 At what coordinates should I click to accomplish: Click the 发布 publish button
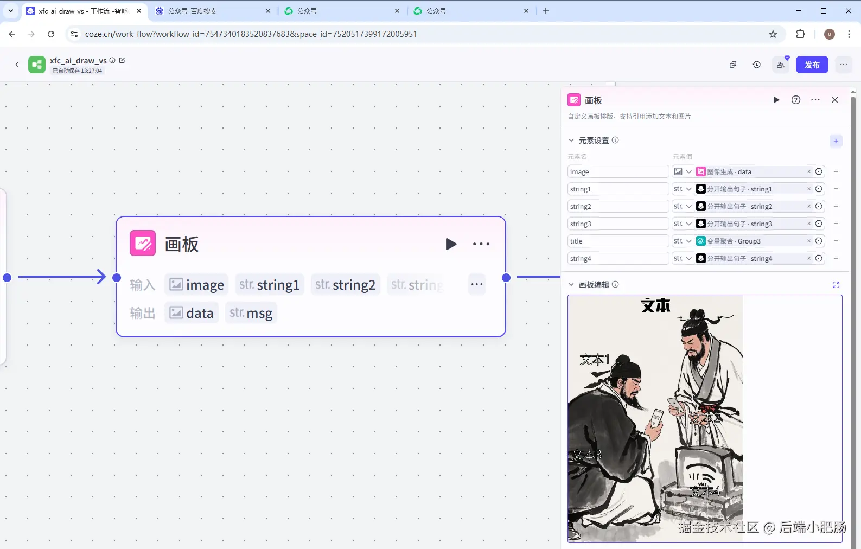click(x=812, y=65)
